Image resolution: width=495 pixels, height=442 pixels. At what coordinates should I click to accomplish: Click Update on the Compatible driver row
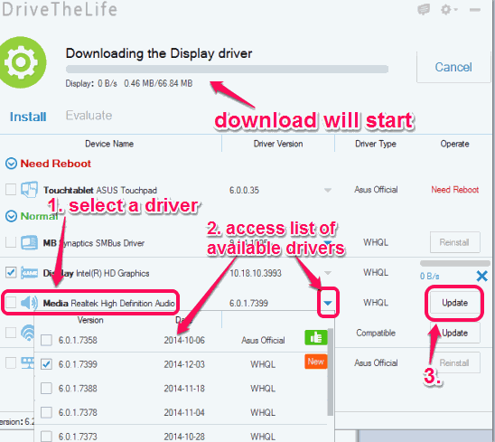tap(454, 333)
